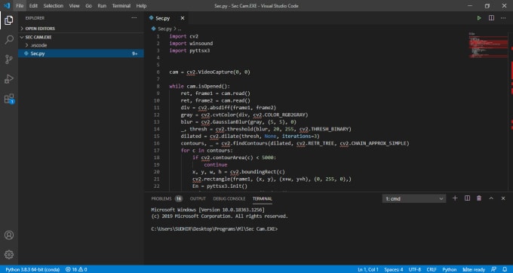This screenshot has height=273, width=513.
Task: Open Manage gear icon
Action: [x=9, y=254]
